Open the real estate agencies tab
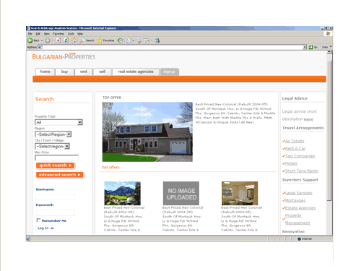 (x=136, y=72)
